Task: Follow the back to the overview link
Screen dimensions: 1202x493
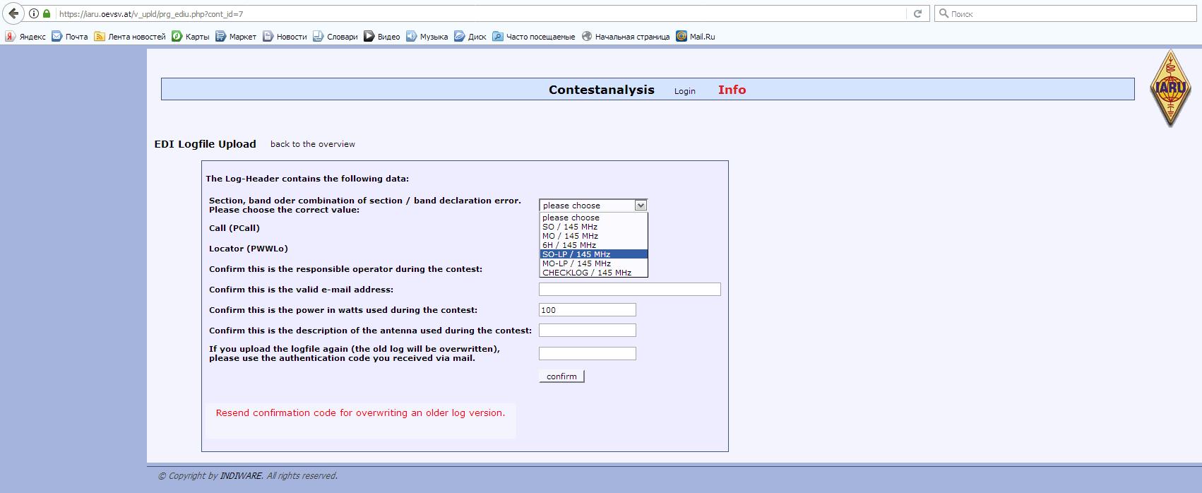Action: click(x=312, y=144)
